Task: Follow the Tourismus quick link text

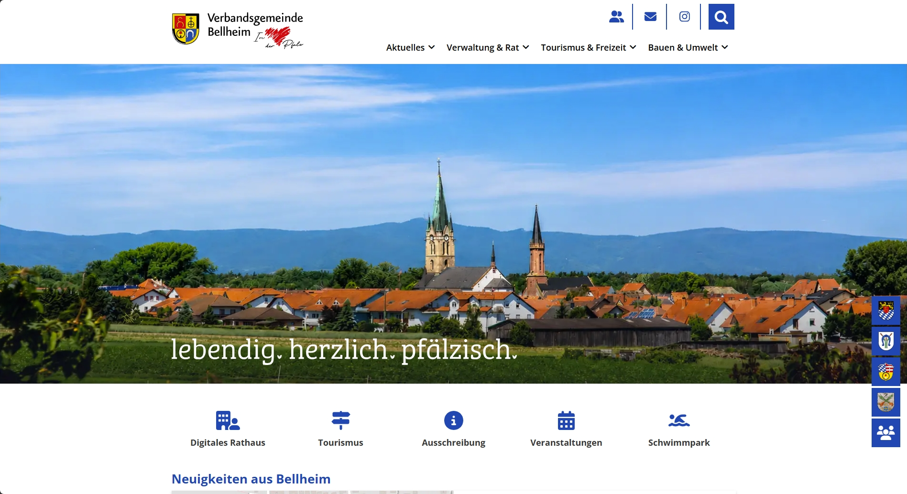Action: point(341,442)
